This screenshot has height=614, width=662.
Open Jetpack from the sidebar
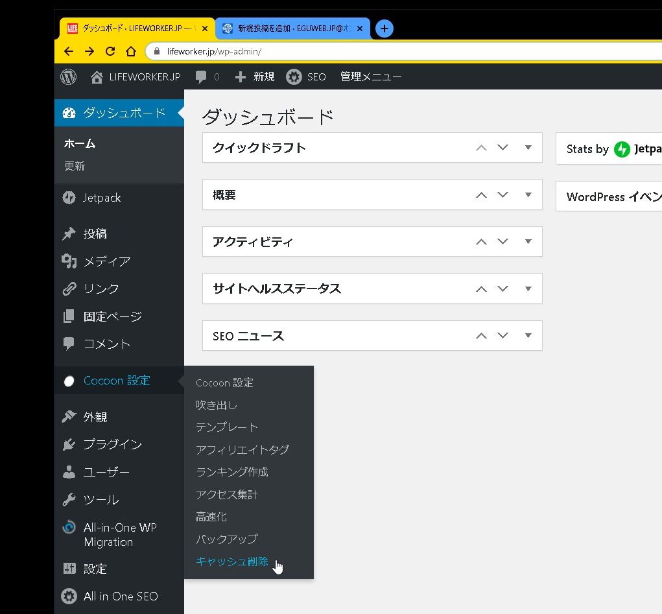tap(101, 198)
